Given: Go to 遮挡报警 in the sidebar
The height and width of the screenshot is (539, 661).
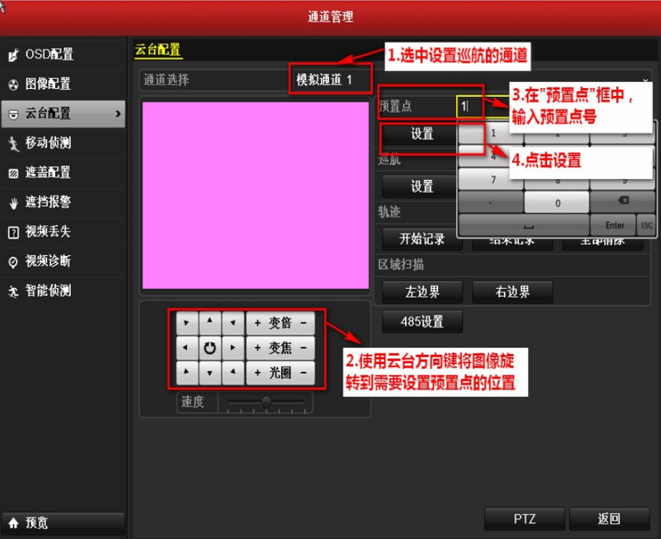Looking at the screenshot, I should [63, 202].
